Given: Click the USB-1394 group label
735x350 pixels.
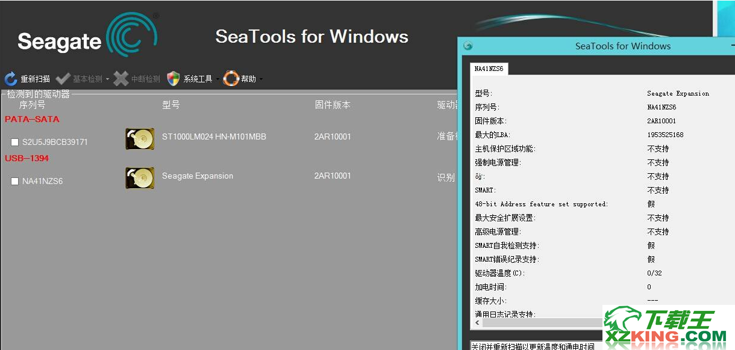Looking at the screenshot, I should point(27,158).
